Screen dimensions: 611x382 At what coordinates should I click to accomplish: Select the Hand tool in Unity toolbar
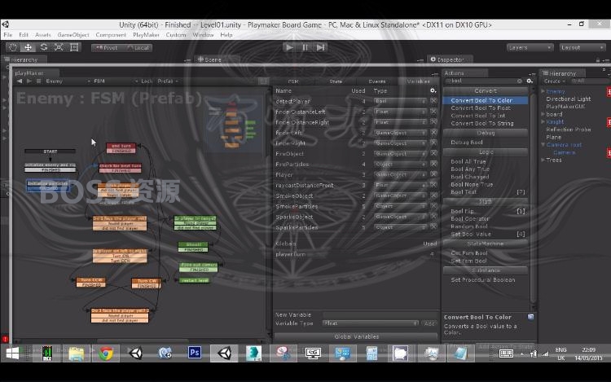pos(13,47)
